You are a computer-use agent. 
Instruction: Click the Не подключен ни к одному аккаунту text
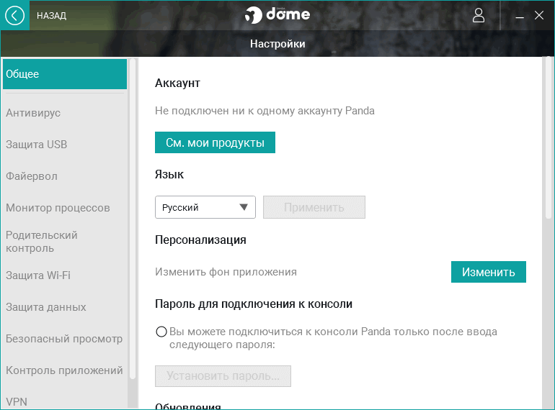pyautogui.click(x=265, y=111)
